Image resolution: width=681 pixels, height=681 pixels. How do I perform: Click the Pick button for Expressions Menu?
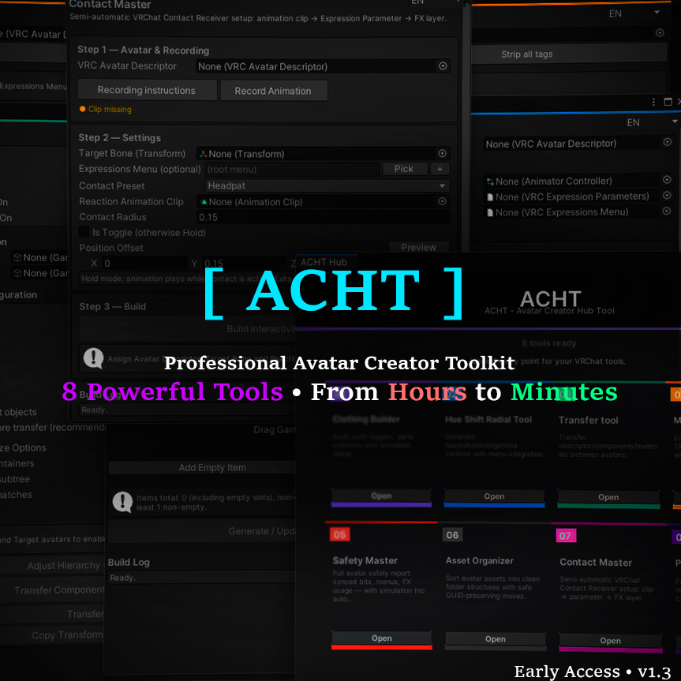pyautogui.click(x=404, y=169)
